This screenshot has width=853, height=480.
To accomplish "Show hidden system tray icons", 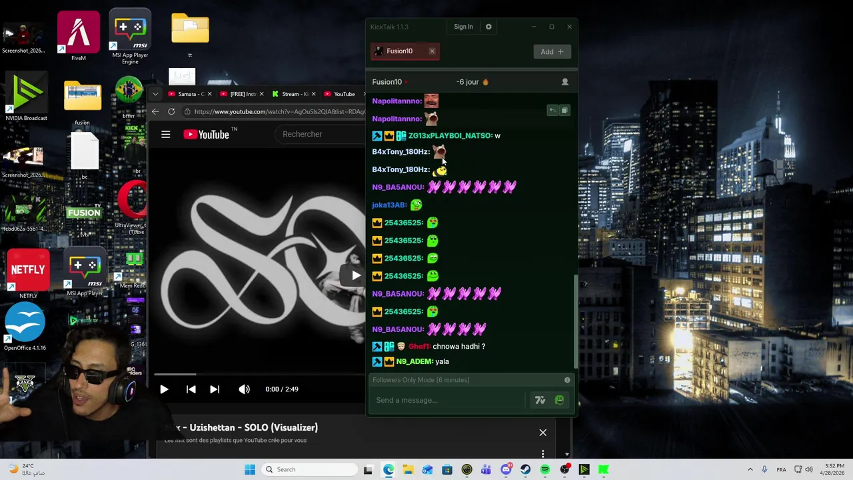I will [x=750, y=469].
